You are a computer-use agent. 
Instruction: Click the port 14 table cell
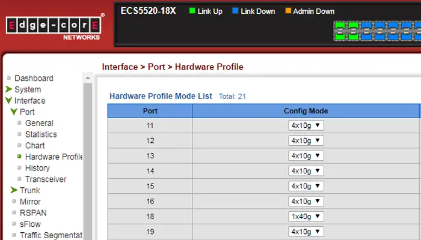click(150, 171)
